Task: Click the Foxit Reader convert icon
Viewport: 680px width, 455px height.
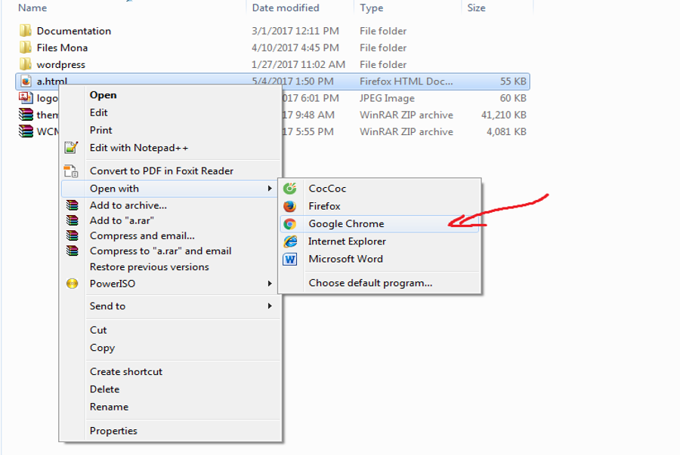Action: click(x=71, y=171)
